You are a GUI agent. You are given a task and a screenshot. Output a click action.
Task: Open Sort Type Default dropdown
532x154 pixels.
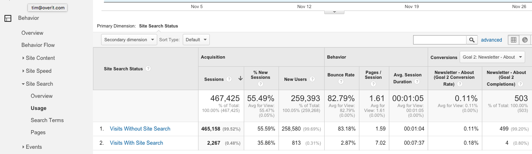point(196,40)
